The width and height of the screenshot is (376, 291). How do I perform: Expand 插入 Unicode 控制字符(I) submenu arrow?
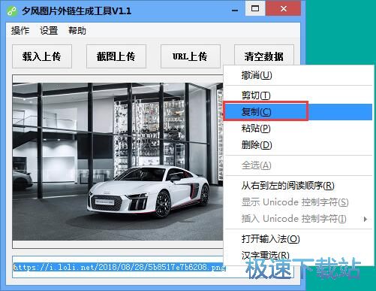[x=365, y=219]
